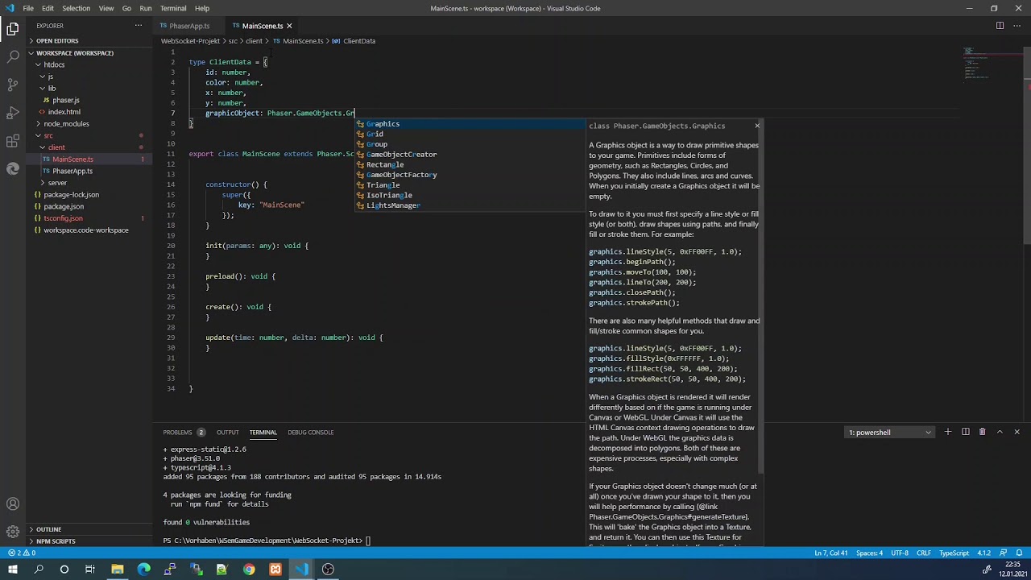Open phaser.js in the explorer
1031x580 pixels.
point(66,100)
